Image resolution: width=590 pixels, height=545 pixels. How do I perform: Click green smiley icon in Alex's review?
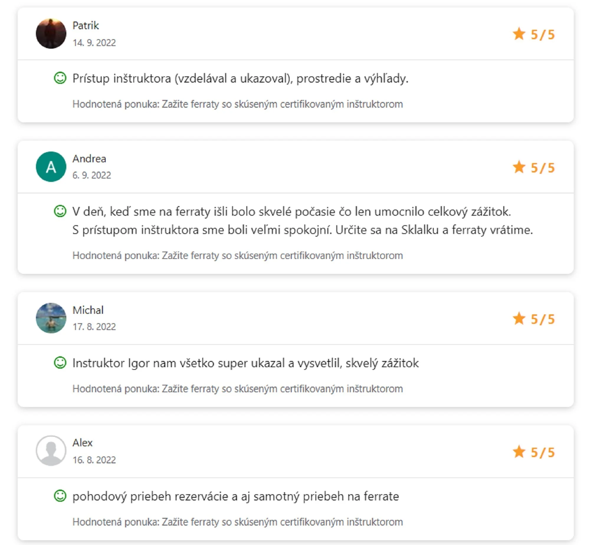(x=60, y=496)
